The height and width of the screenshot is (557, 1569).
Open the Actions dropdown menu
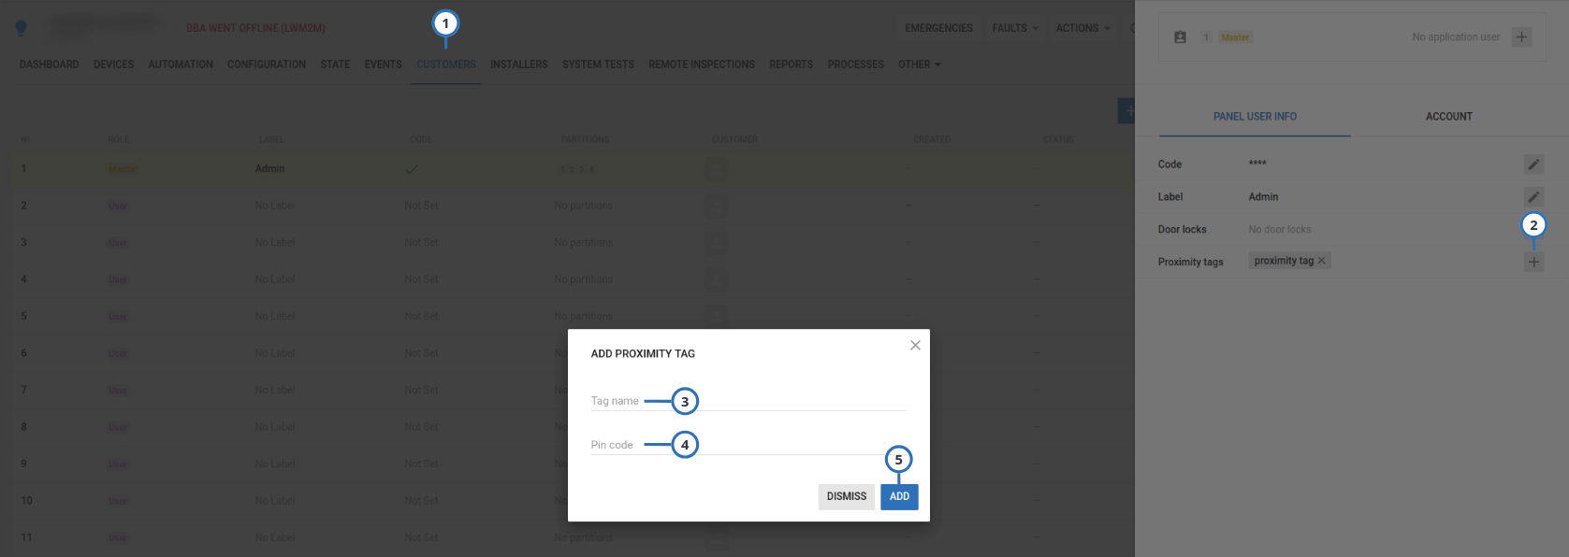[x=1082, y=28]
